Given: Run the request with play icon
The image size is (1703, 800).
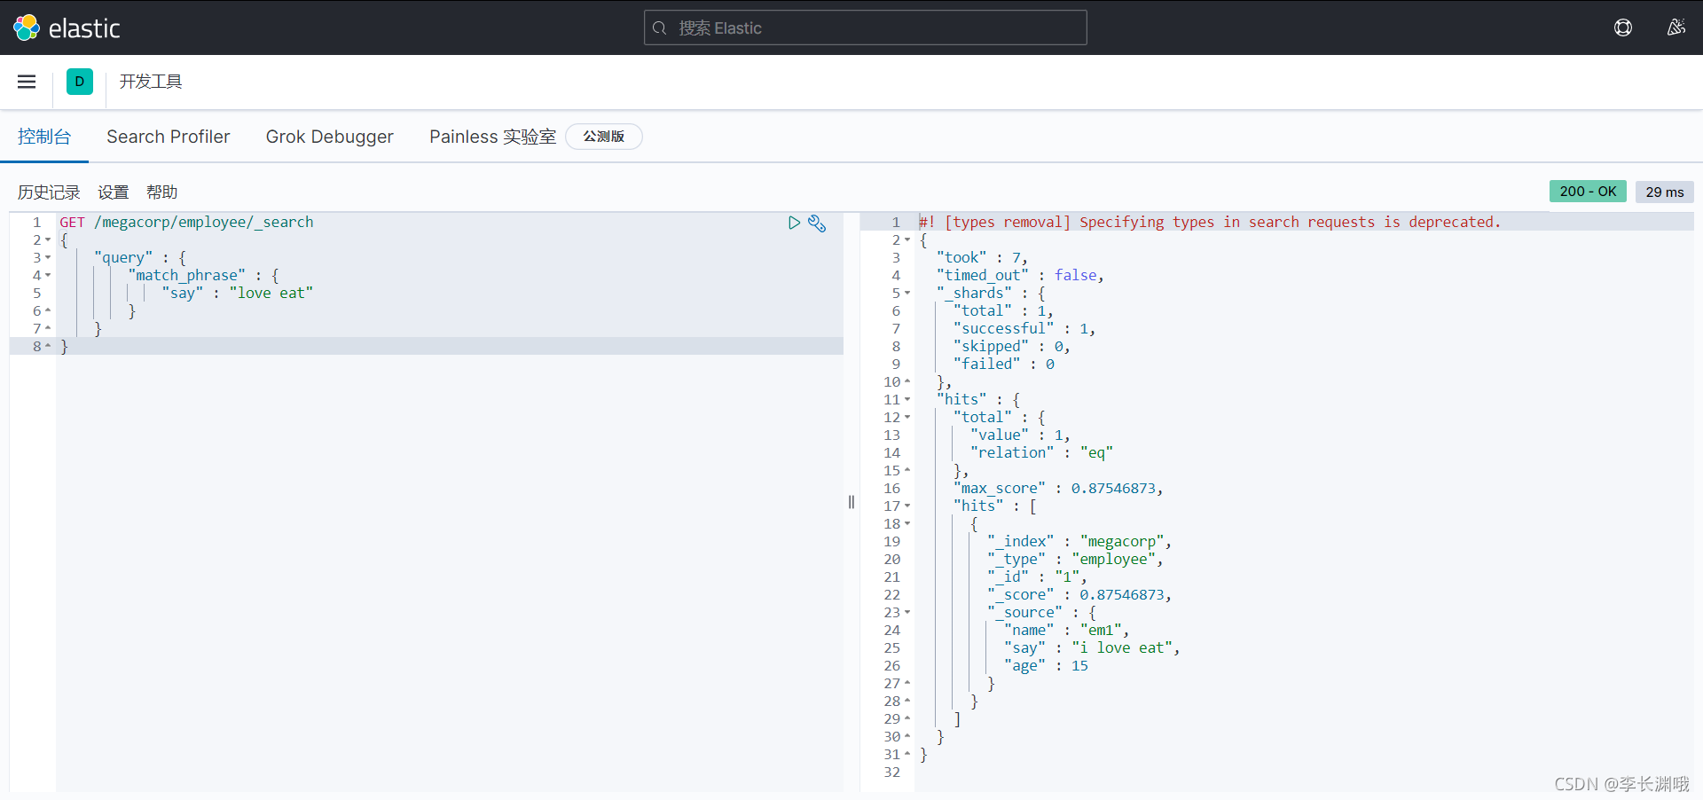Looking at the screenshot, I should [794, 223].
